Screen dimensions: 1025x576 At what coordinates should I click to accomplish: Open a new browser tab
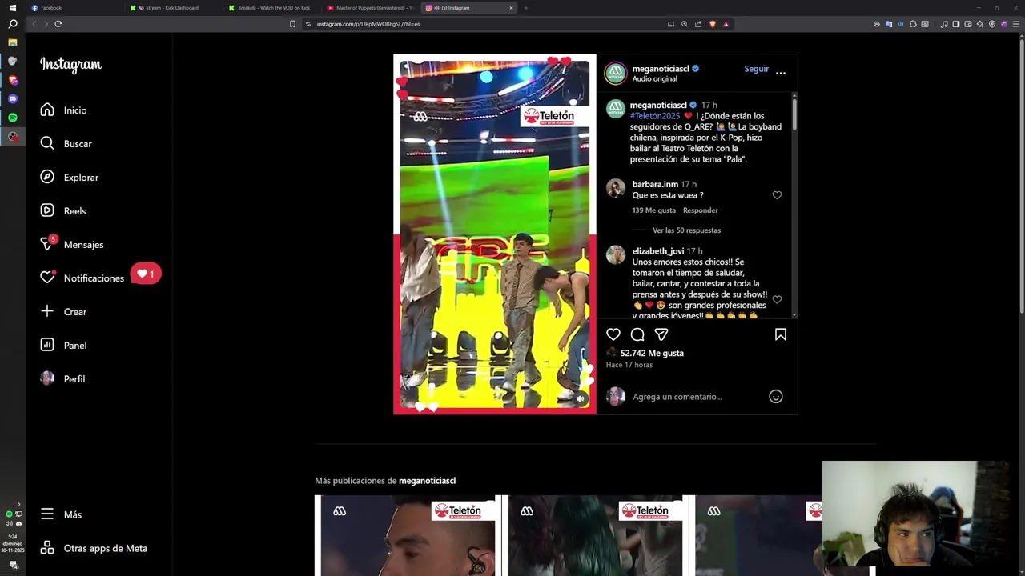(525, 8)
